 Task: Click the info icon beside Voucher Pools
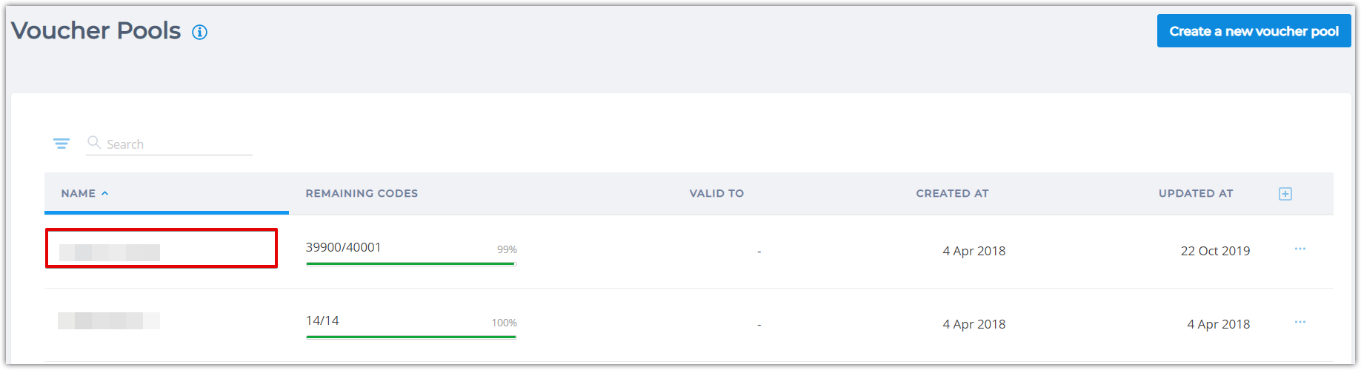pos(199,32)
